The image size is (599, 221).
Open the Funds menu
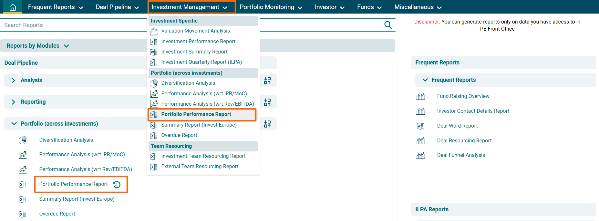(x=369, y=7)
